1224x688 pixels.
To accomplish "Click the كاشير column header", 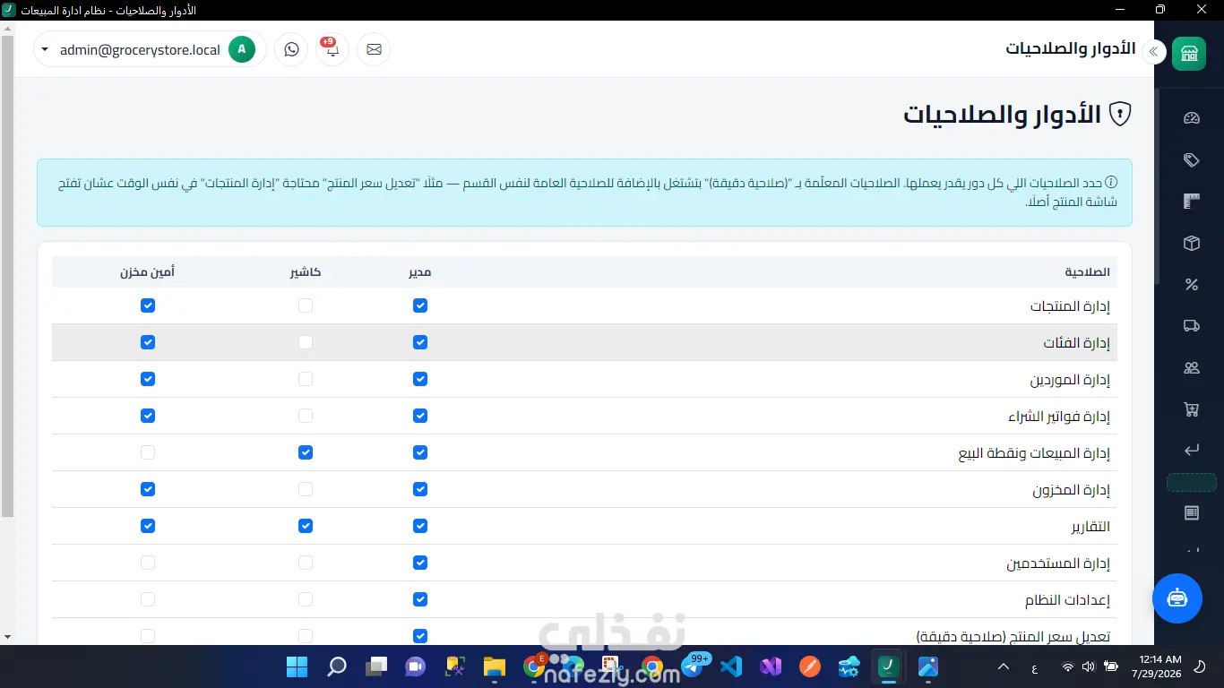I will (x=306, y=272).
